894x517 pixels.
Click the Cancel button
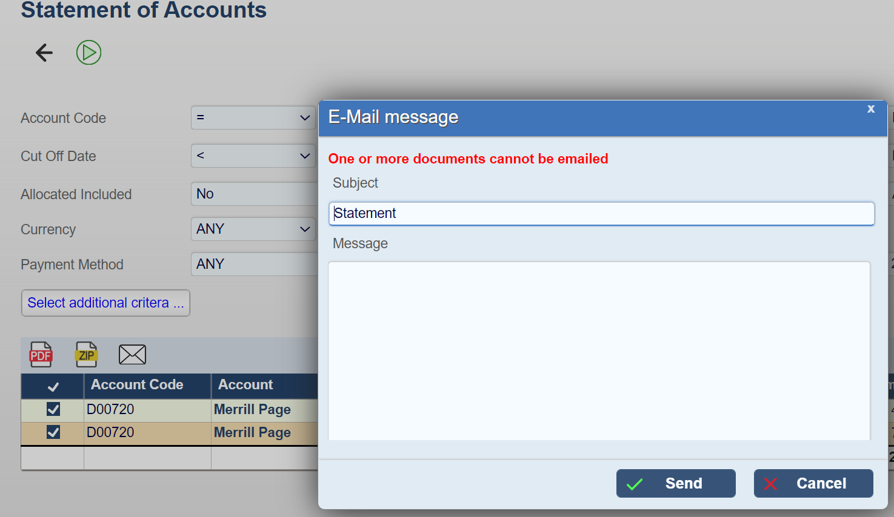point(813,483)
